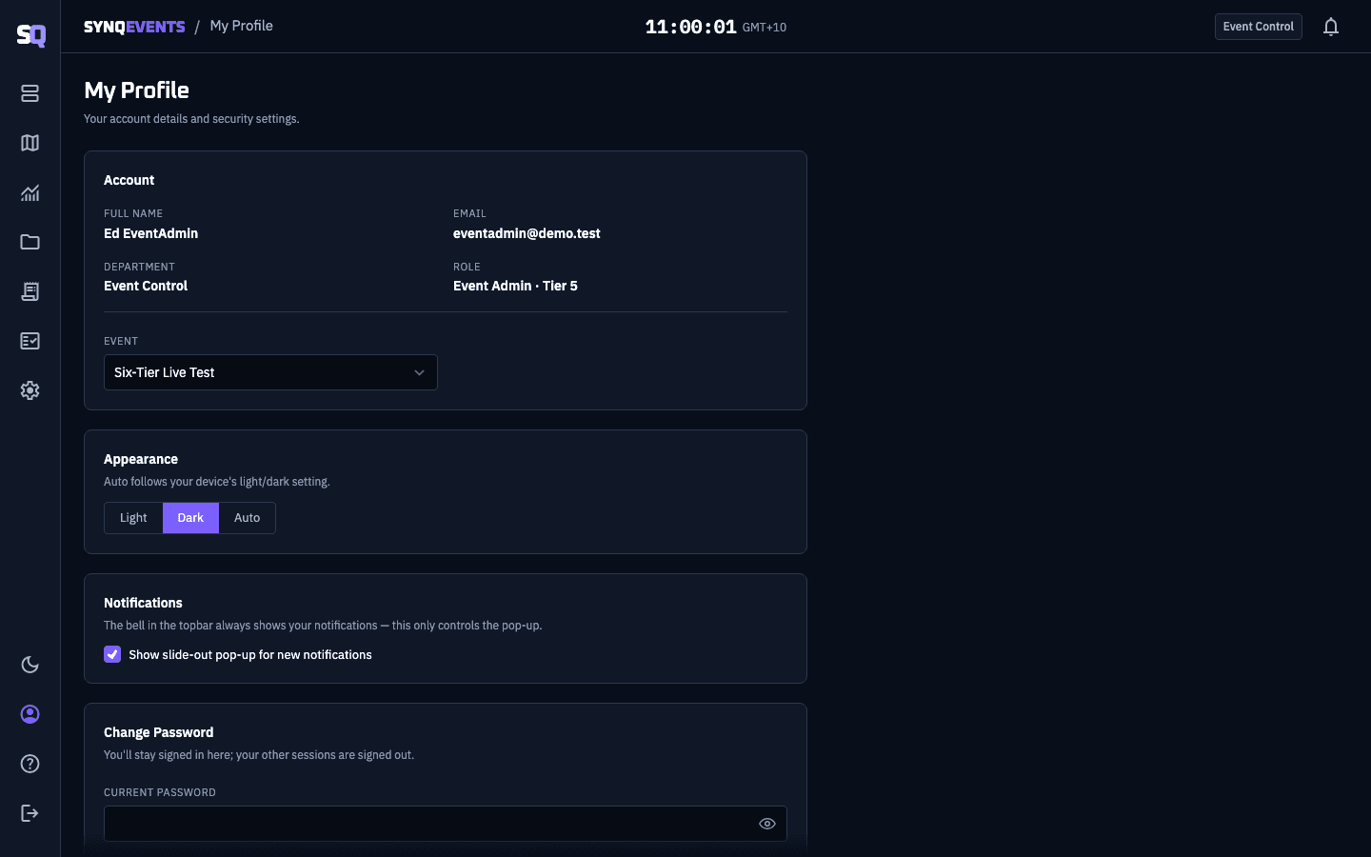Screen dimensions: 1371x857
Task: Uncheck 'Show slide-out pop-up for new notifications'
Action: click(x=112, y=654)
